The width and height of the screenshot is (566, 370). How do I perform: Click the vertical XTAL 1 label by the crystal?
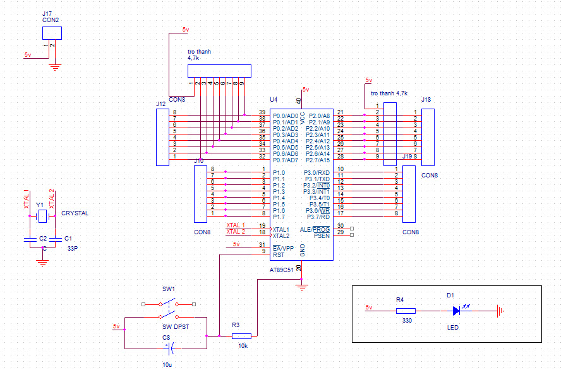26,199
